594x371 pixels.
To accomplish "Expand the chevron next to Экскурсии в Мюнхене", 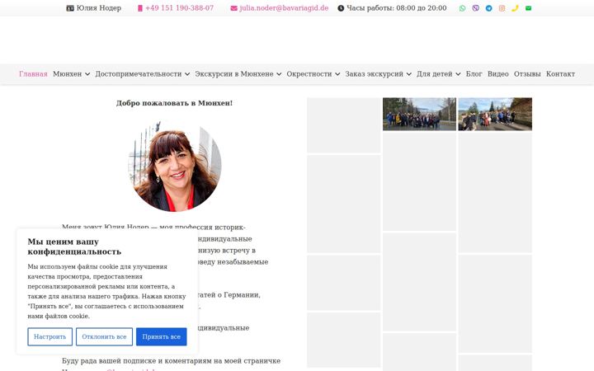I will (x=279, y=74).
